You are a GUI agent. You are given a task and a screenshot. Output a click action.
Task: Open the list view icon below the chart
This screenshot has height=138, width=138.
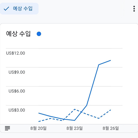tap(7, 128)
